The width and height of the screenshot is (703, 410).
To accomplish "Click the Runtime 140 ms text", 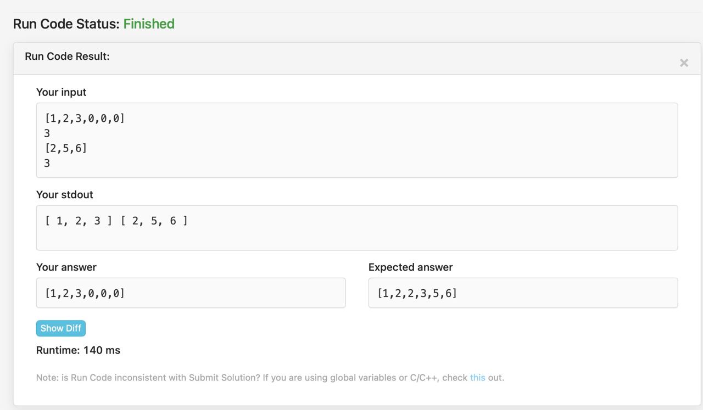I will point(78,350).
